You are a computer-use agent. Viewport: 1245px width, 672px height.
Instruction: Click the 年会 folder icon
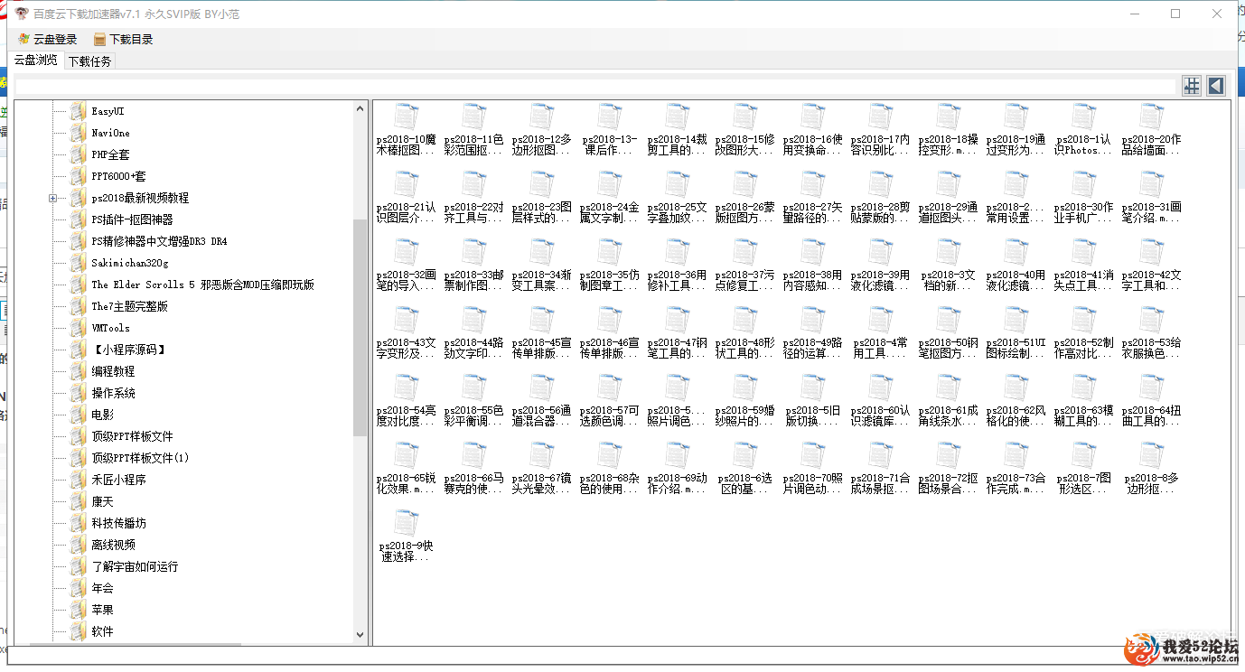79,588
